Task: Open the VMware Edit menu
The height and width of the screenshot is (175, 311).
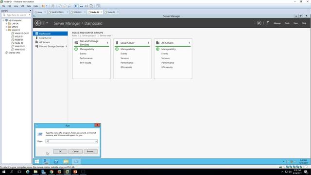Action: [x=9, y=6]
